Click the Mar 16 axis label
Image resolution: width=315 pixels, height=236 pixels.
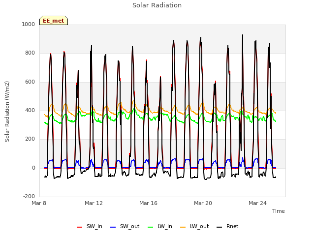point(148,203)
